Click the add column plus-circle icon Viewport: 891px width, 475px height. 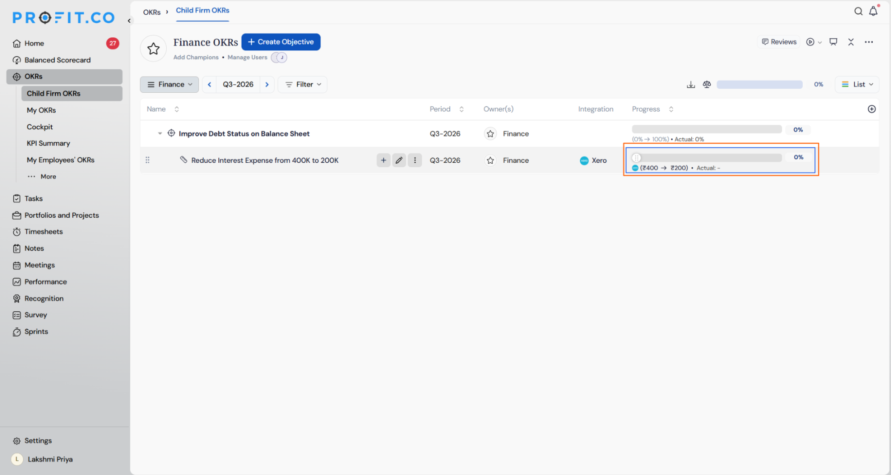click(x=872, y=109)
